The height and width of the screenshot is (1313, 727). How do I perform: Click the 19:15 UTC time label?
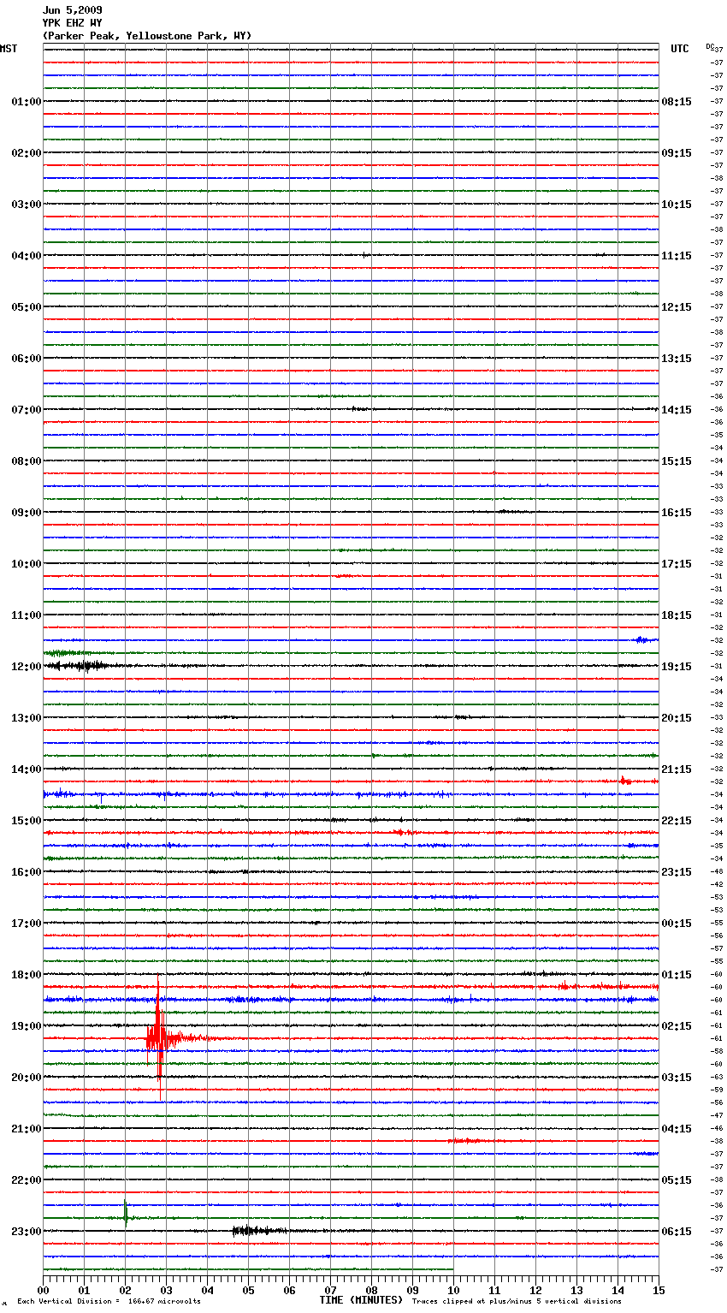coord(677,667)
